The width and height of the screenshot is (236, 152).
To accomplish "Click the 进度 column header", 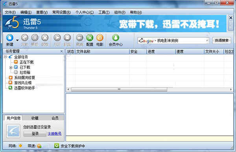I will pyautogui.click(x=161, y=51).
